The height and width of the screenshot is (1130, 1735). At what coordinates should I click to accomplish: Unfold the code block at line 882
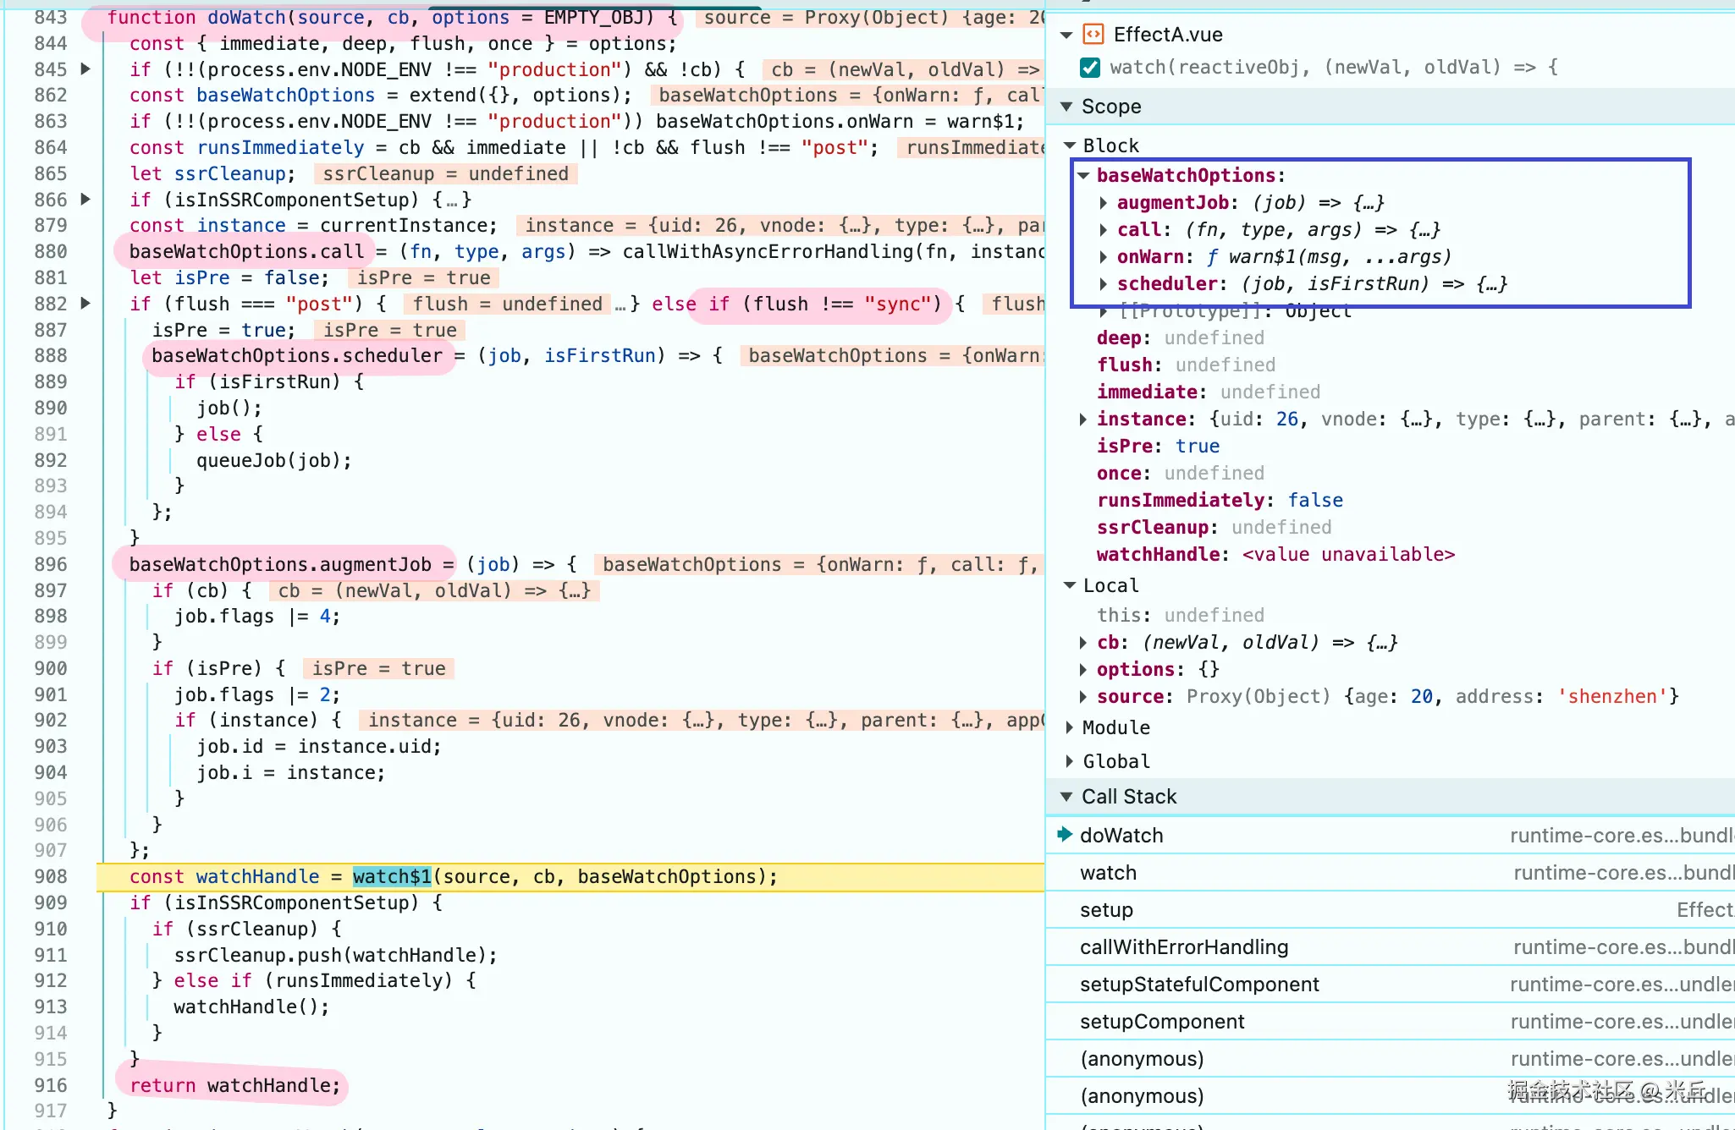tap(85, 304)
